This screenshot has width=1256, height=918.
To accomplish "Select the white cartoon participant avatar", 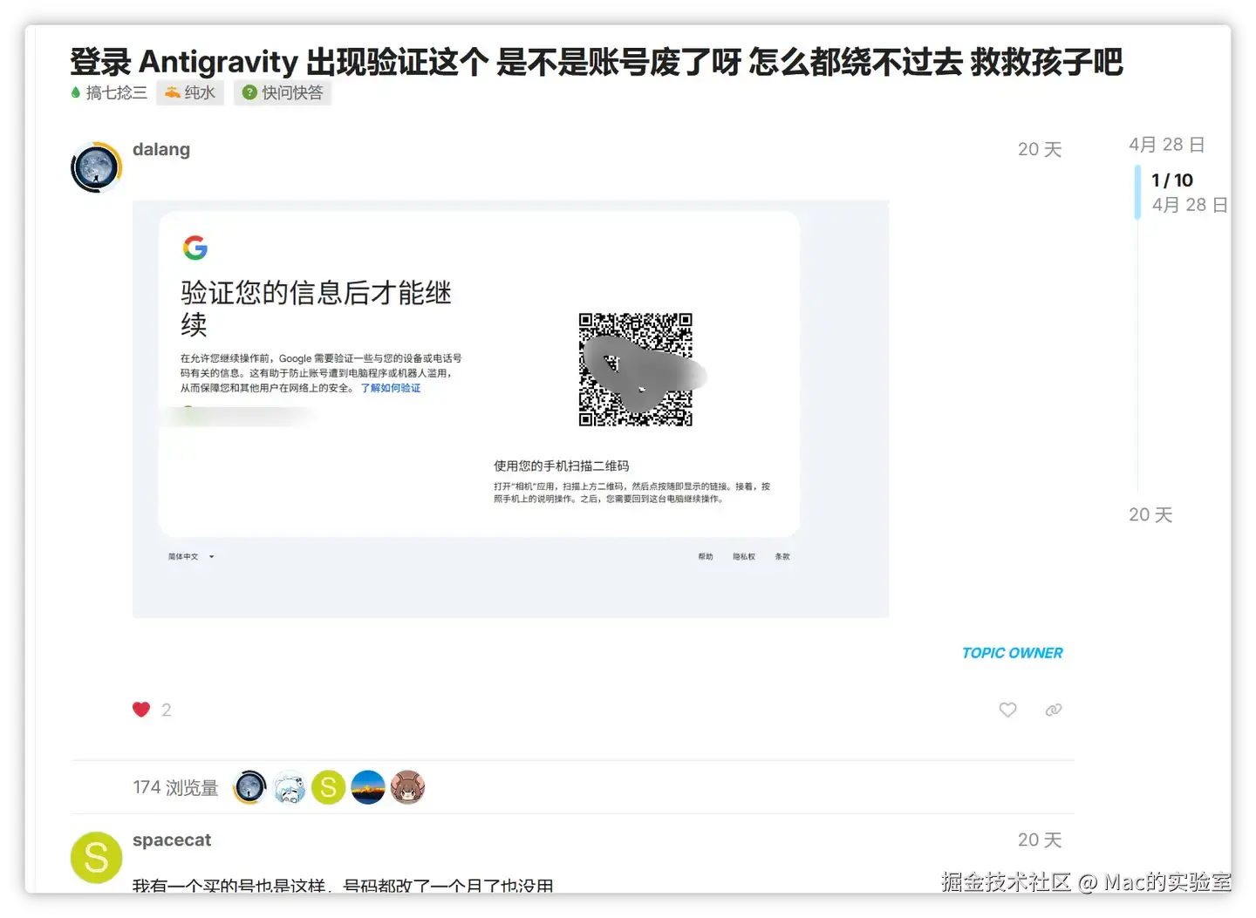I will tap(290, 787).
